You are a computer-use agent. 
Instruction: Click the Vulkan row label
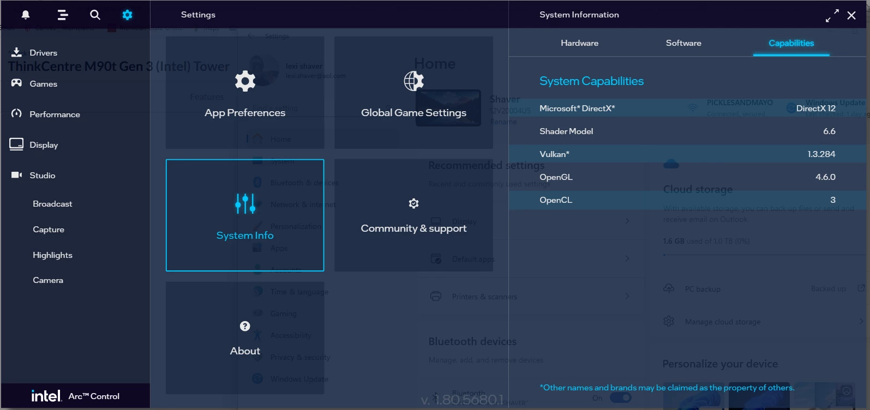tap(554, 154)
